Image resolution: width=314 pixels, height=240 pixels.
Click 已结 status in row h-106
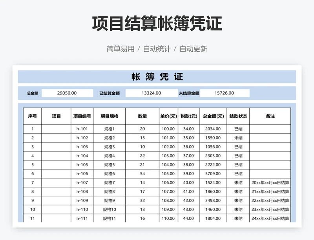point(238,174)
